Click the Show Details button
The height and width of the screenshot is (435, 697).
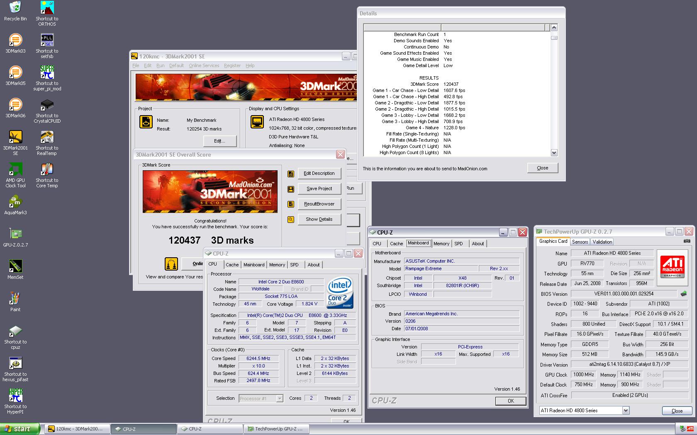(x=319, y=220)
